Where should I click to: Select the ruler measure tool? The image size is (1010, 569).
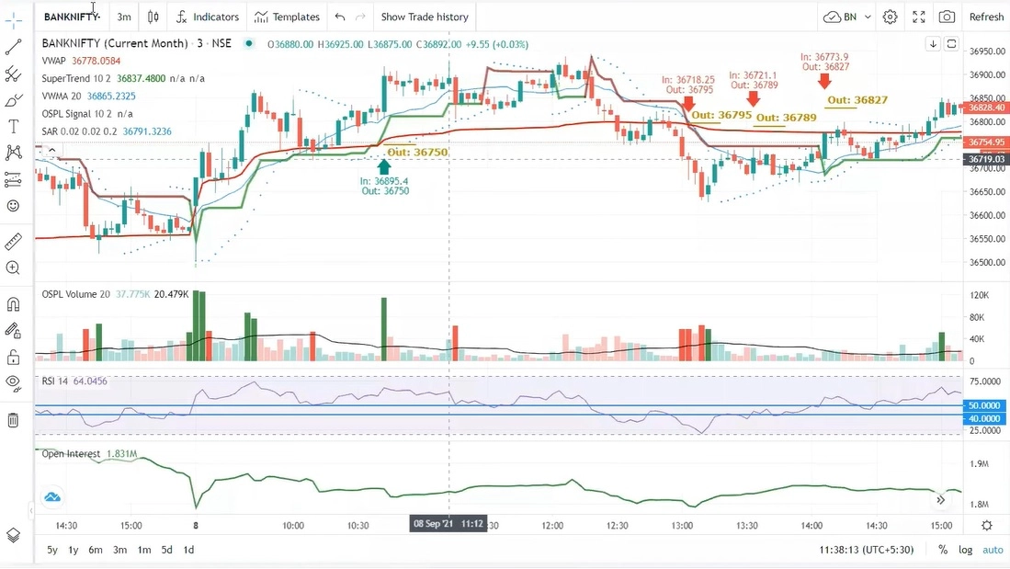click(x=14, y=241)
